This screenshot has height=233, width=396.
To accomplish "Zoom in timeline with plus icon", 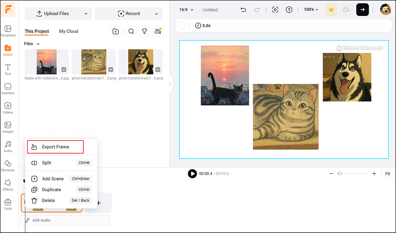I will click(x=374, y=174).
